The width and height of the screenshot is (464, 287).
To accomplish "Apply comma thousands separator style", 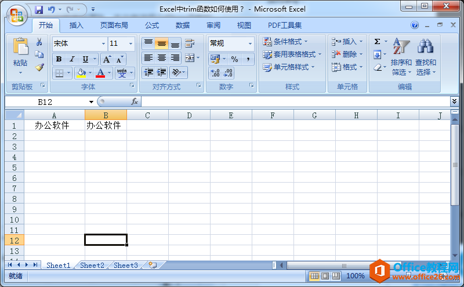I will 248,59.
